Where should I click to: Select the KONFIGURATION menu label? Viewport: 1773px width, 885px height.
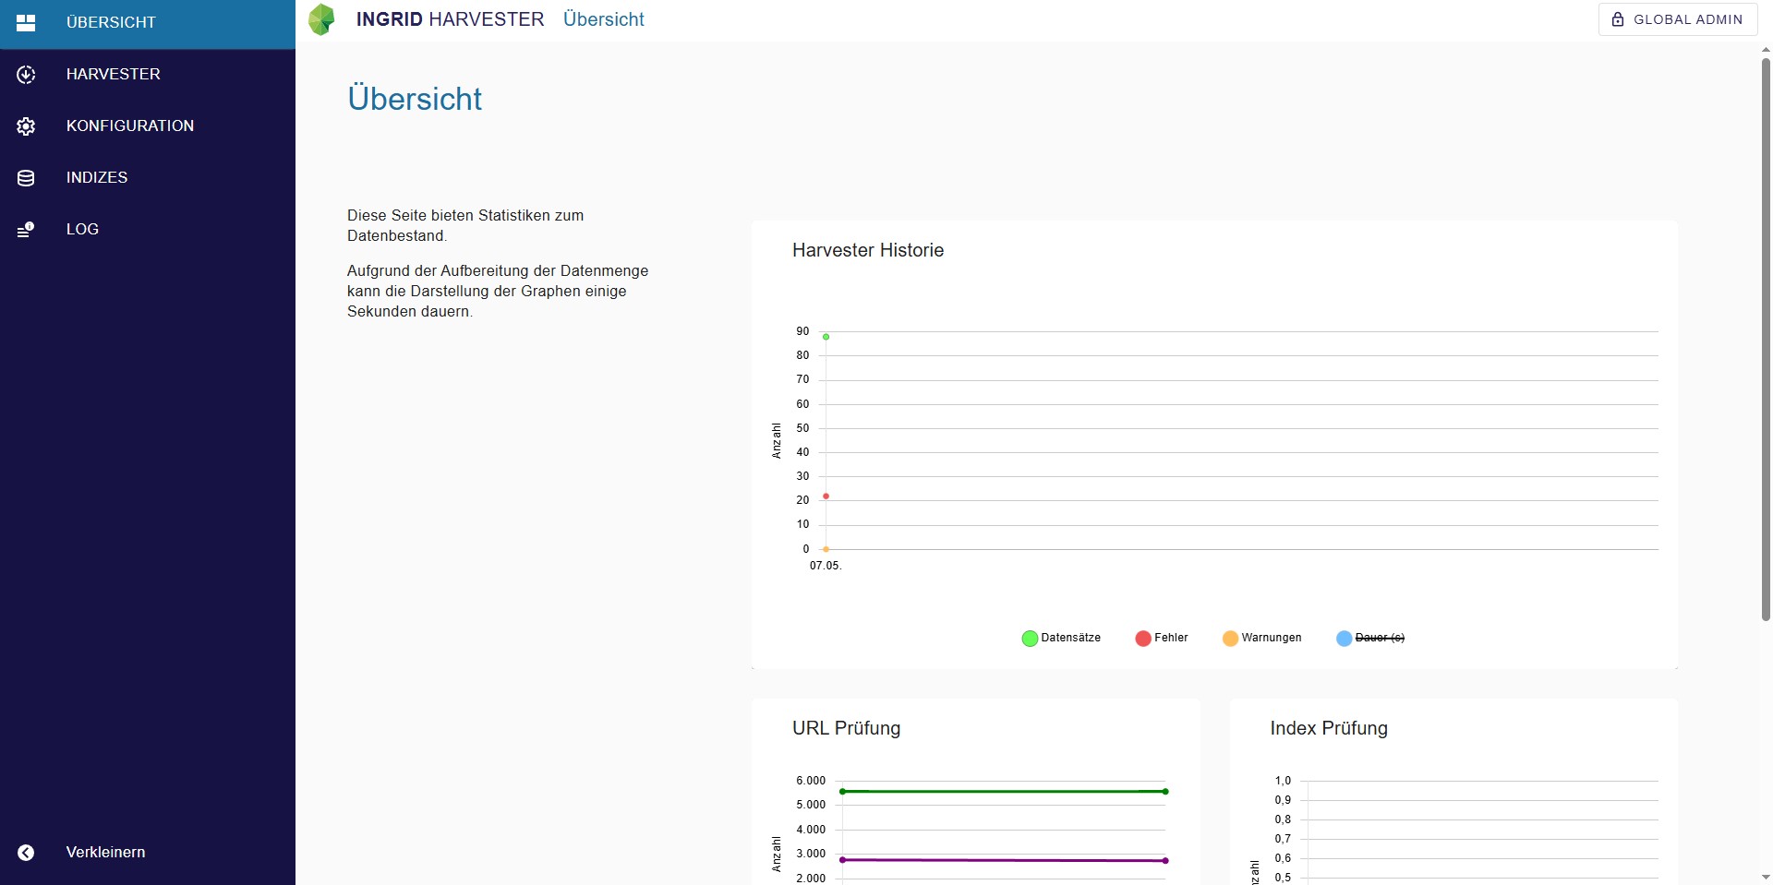pos(130,126)
